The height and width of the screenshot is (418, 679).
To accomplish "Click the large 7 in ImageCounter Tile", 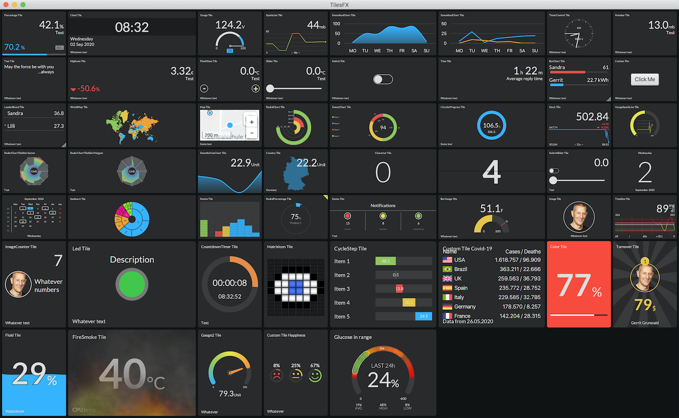I will click(x=58, y=260).
